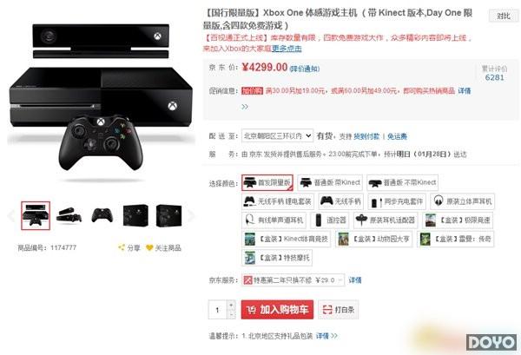Select the controller thumbnail image
This screenshot has width=521, height=355.
point(102,215)
